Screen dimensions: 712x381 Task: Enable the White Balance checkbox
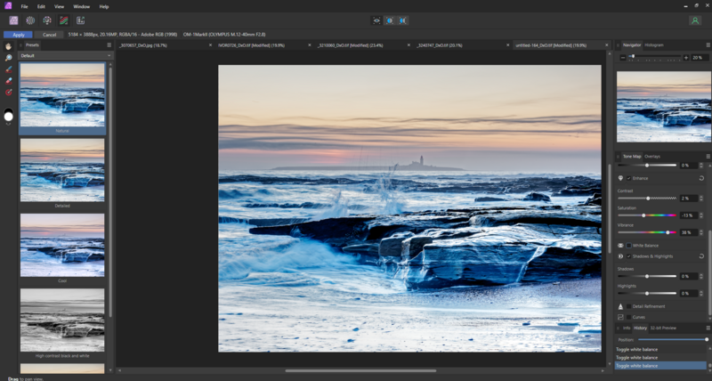629,246
